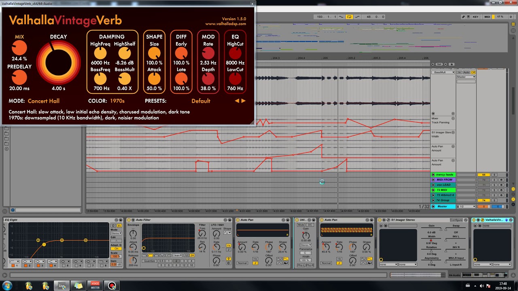Save the Auto Filter preset disk icon
Viewport: 518px width, 291px height.
click(x=229, y=220)
